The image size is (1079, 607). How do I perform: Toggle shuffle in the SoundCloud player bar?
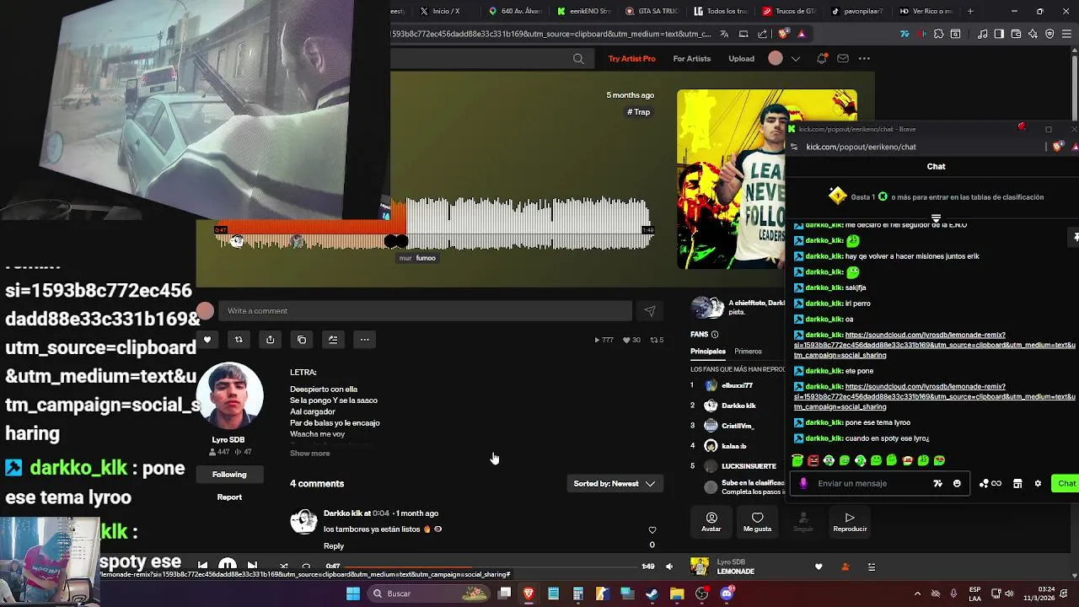tap(283, 567)
